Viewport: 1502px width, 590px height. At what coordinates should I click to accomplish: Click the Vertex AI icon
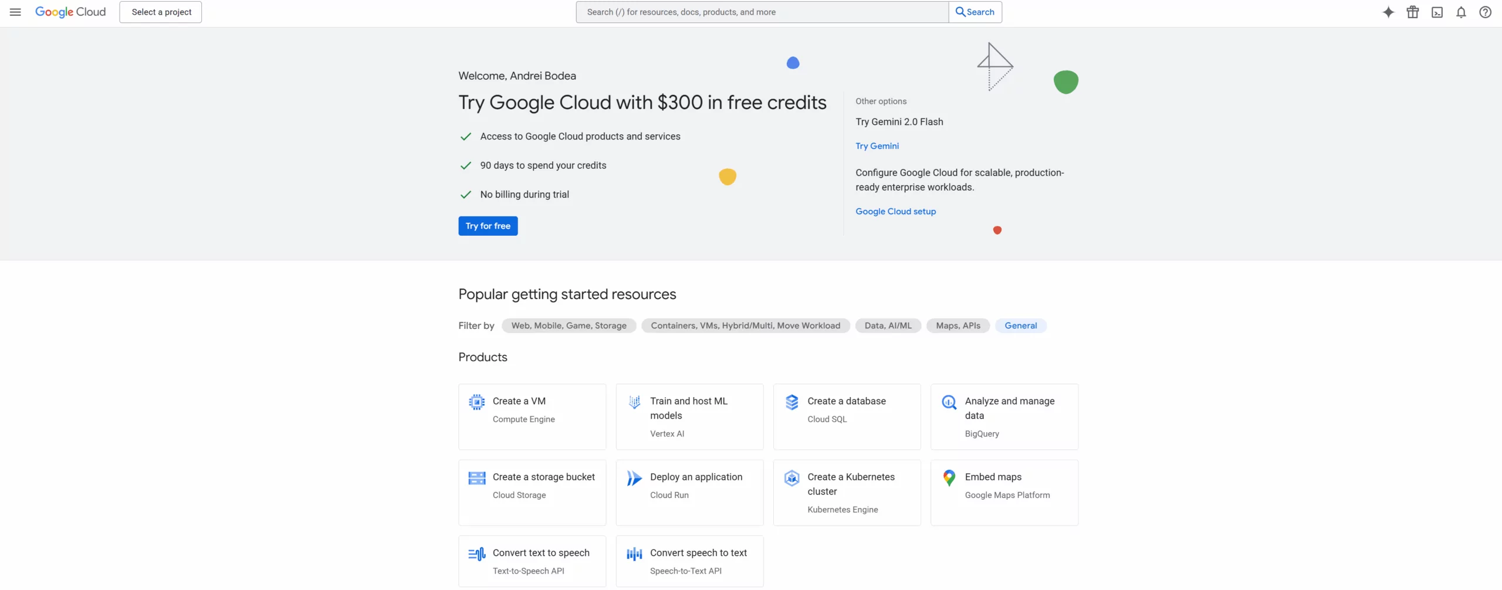(634, 402)
